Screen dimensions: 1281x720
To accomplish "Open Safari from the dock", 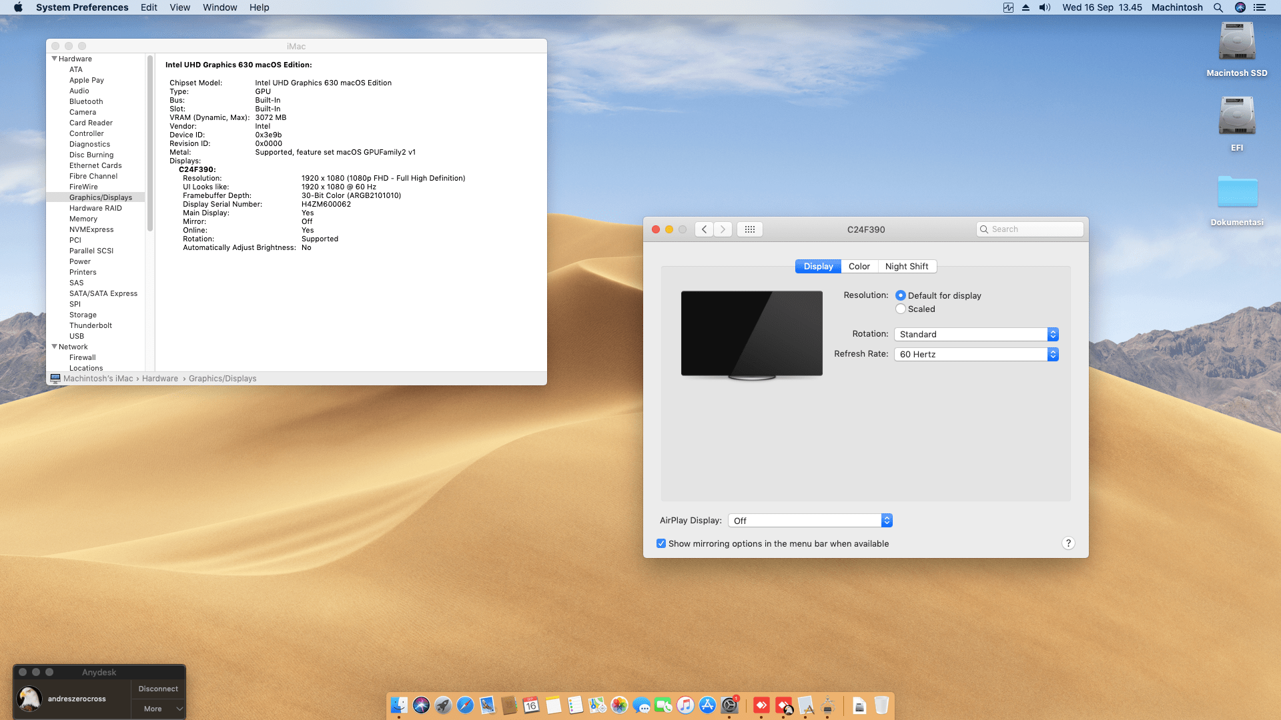I will coord(465,705).
